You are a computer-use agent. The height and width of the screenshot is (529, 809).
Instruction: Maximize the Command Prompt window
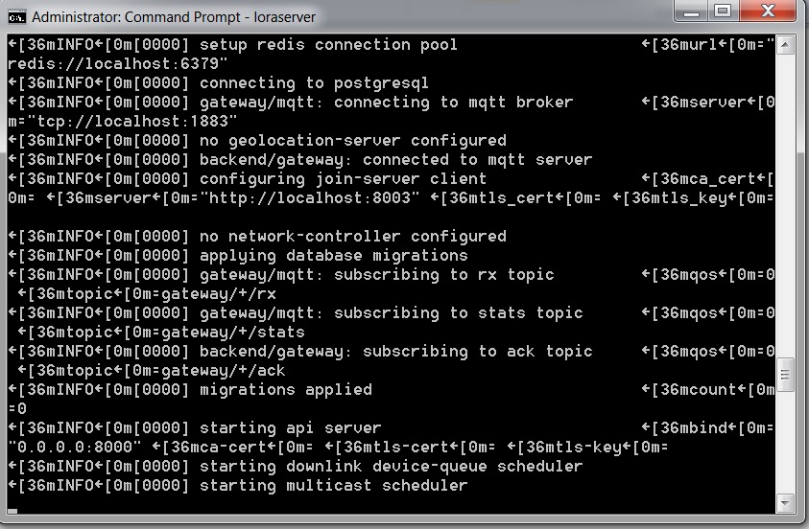(x=724, y=11)
